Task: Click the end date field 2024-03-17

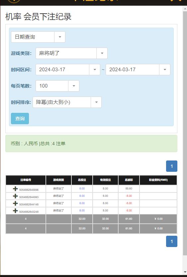Action: 133,70
